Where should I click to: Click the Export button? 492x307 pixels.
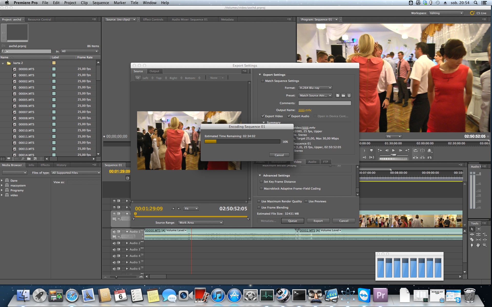pos(318,221)
